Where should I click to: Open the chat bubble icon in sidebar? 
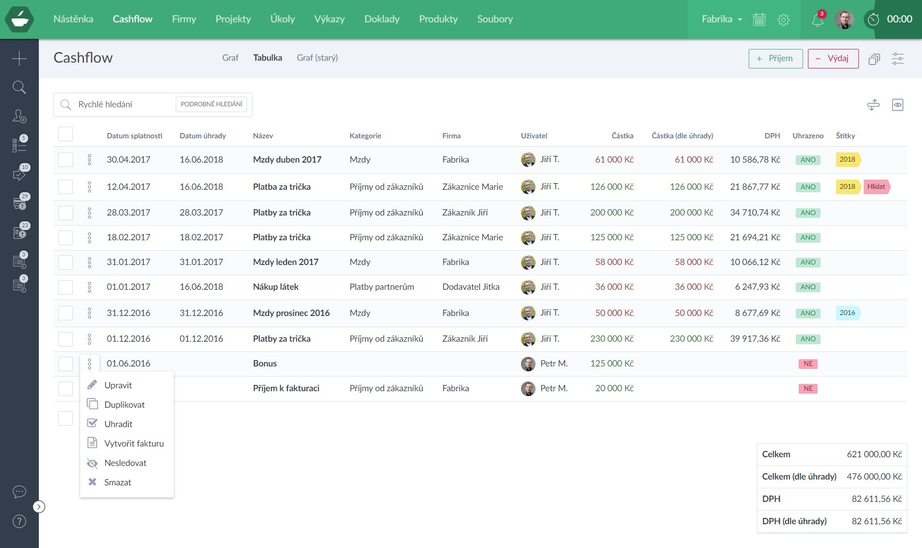[x=19, y=492]
